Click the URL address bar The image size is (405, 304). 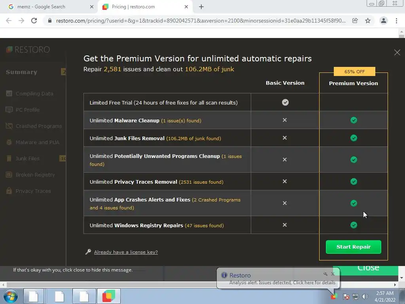pyautogui.click(x=201, y=21)
